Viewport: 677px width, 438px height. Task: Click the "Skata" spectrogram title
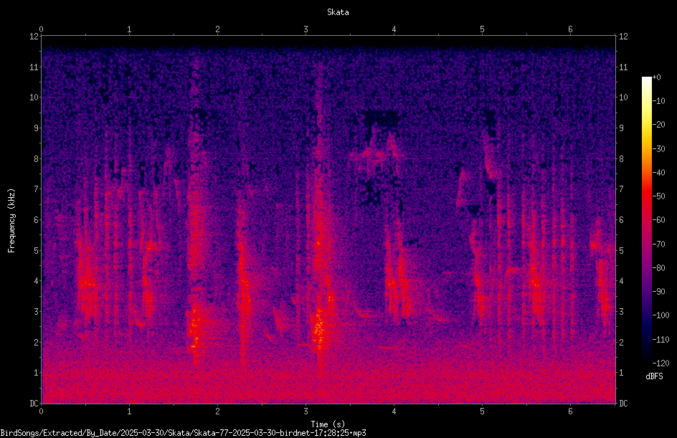[338, 12]
